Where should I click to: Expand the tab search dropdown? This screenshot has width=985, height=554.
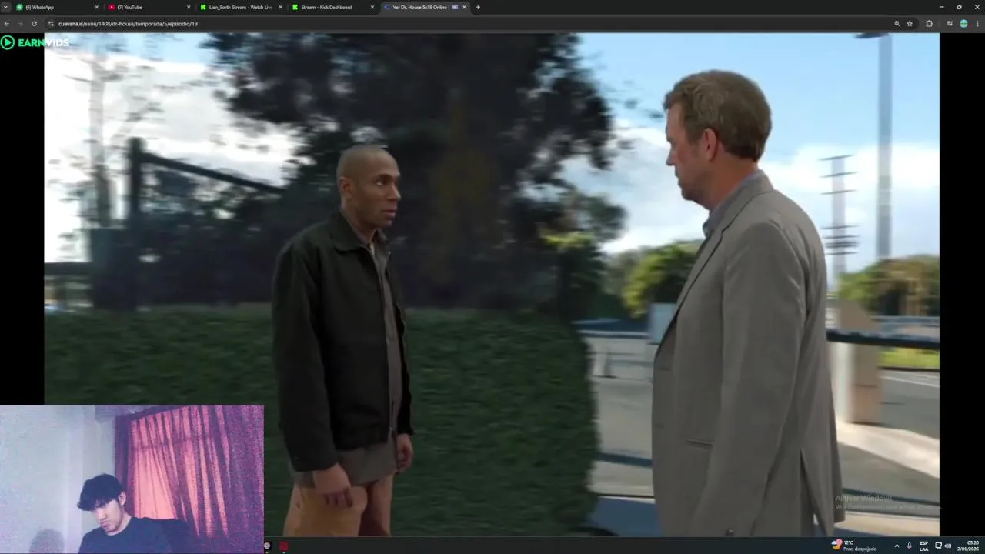click(5, 7)
